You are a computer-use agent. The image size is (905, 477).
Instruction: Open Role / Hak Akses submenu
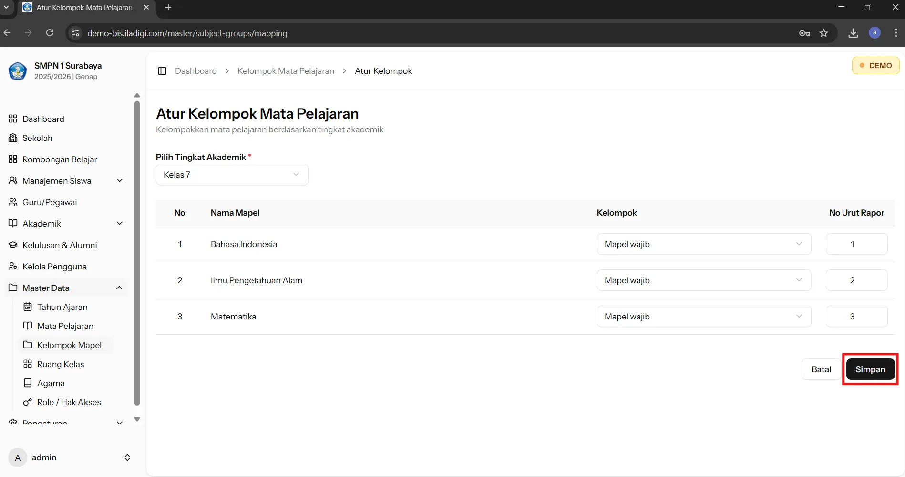[x=69, y=402]
